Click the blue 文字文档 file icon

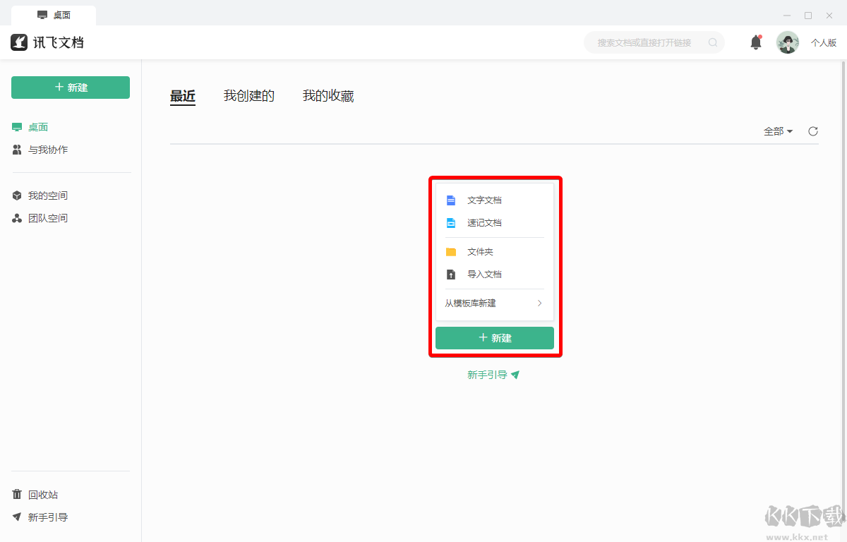point(451,200)
